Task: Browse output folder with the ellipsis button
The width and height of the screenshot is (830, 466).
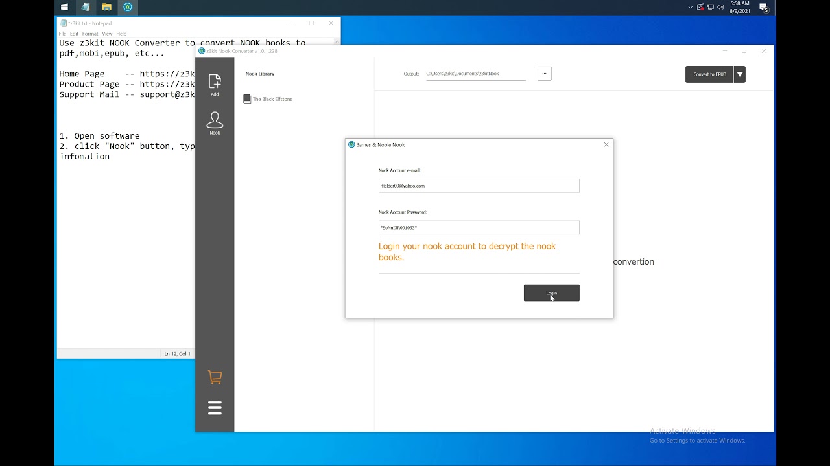Action: [x=544, y=74]
